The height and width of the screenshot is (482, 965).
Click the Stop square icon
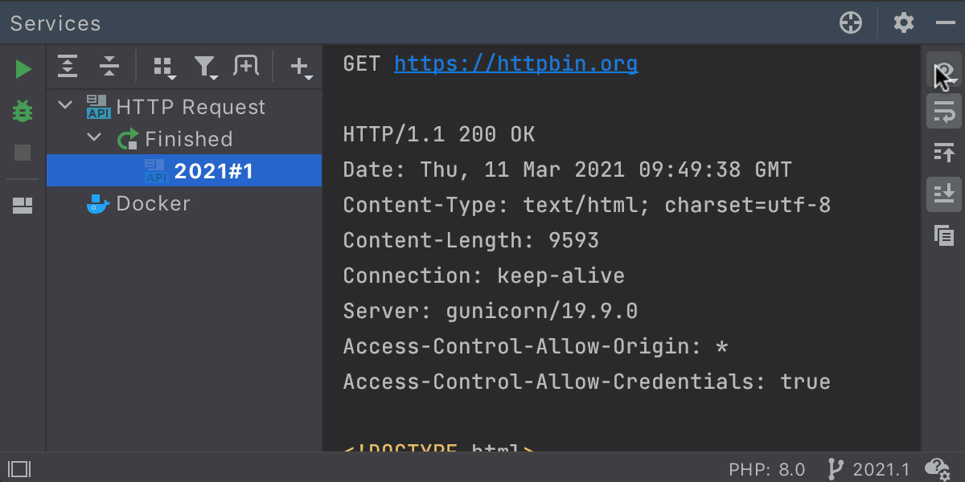pyautogui.click(x=23, y=153)
